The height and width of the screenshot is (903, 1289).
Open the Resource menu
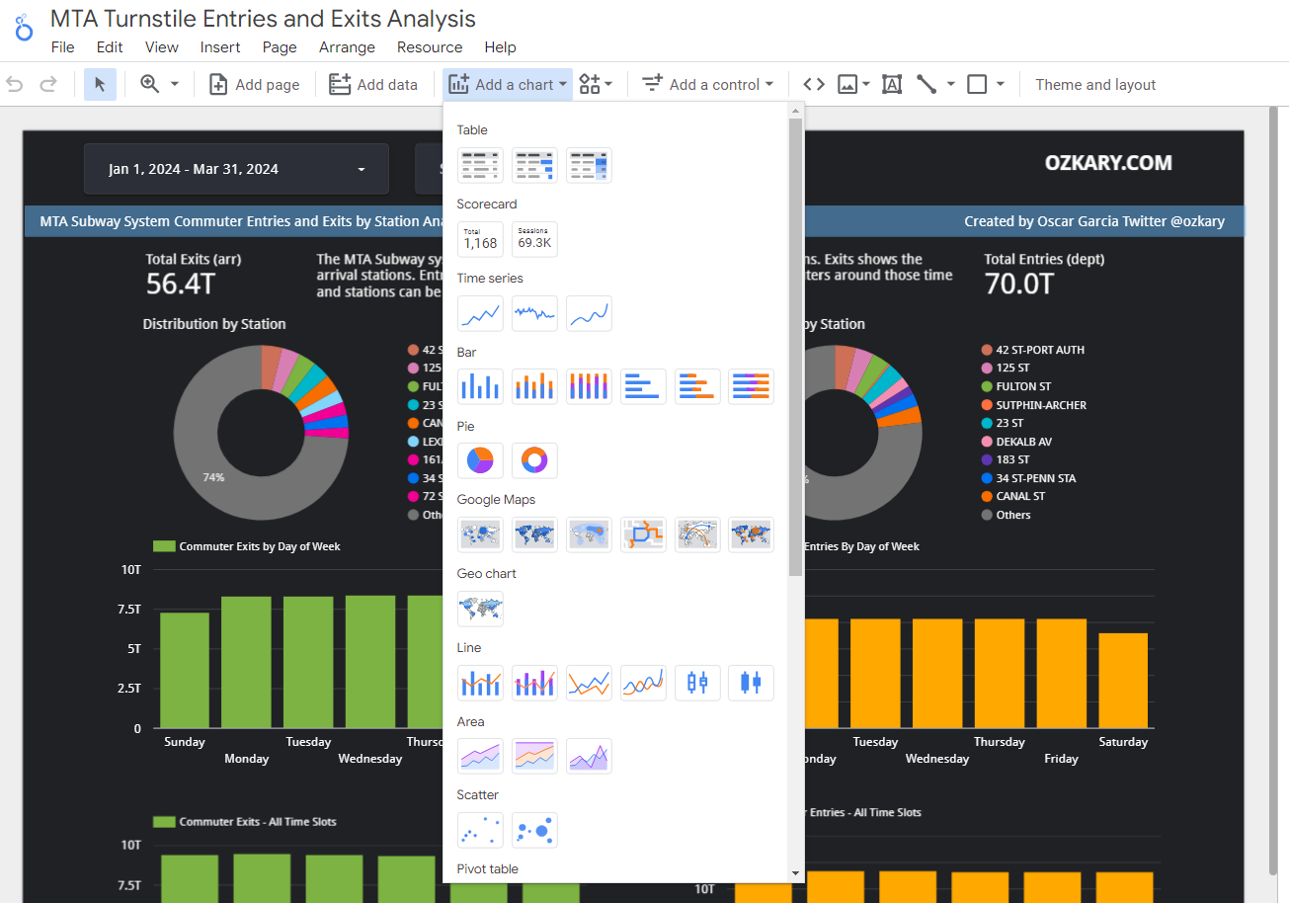430,47
